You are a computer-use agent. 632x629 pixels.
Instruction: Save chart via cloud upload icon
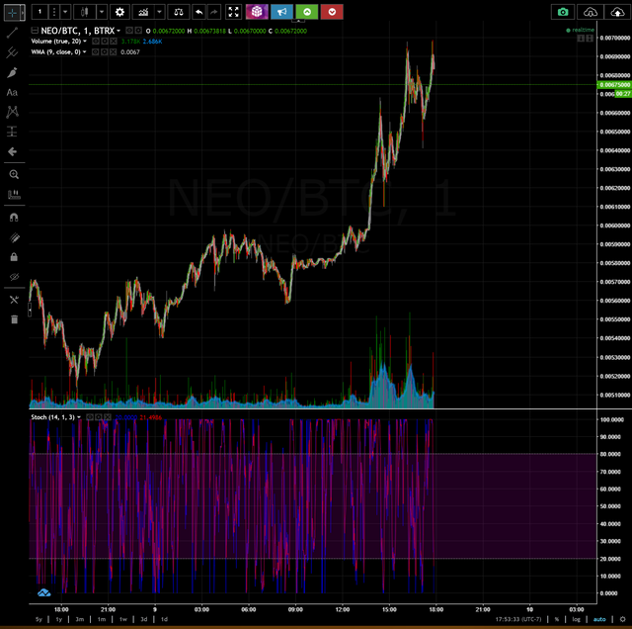pos(617,12)
